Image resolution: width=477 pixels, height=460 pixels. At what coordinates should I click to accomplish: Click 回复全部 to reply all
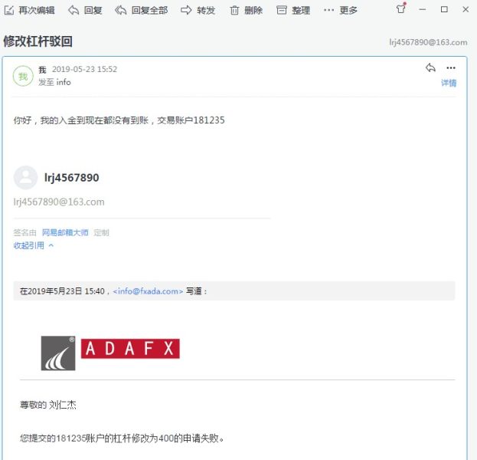[x=141, y=10]
